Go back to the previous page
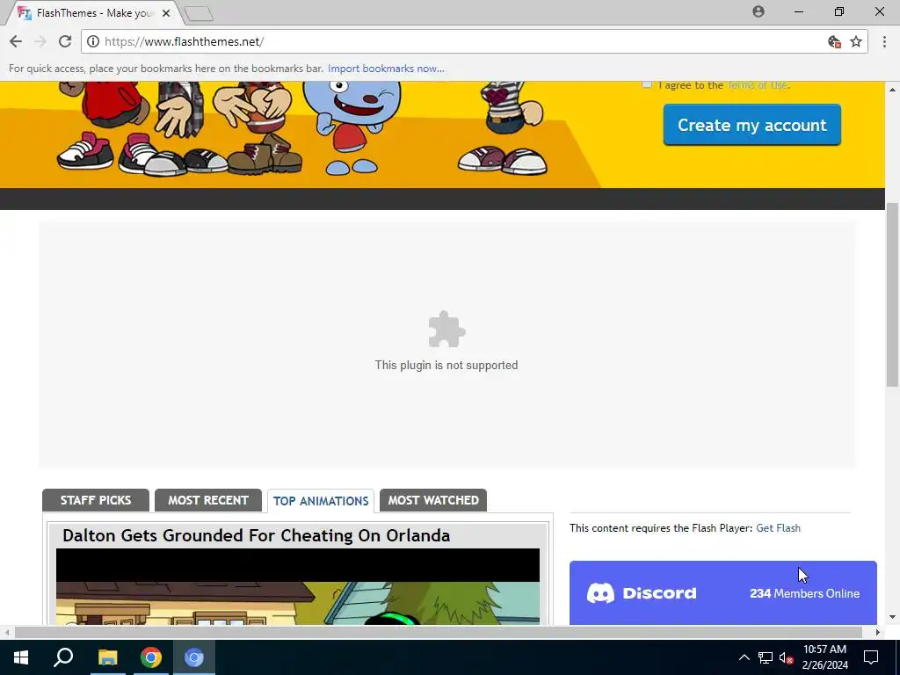Screen dimensions: 900x675 pos(16,41)
